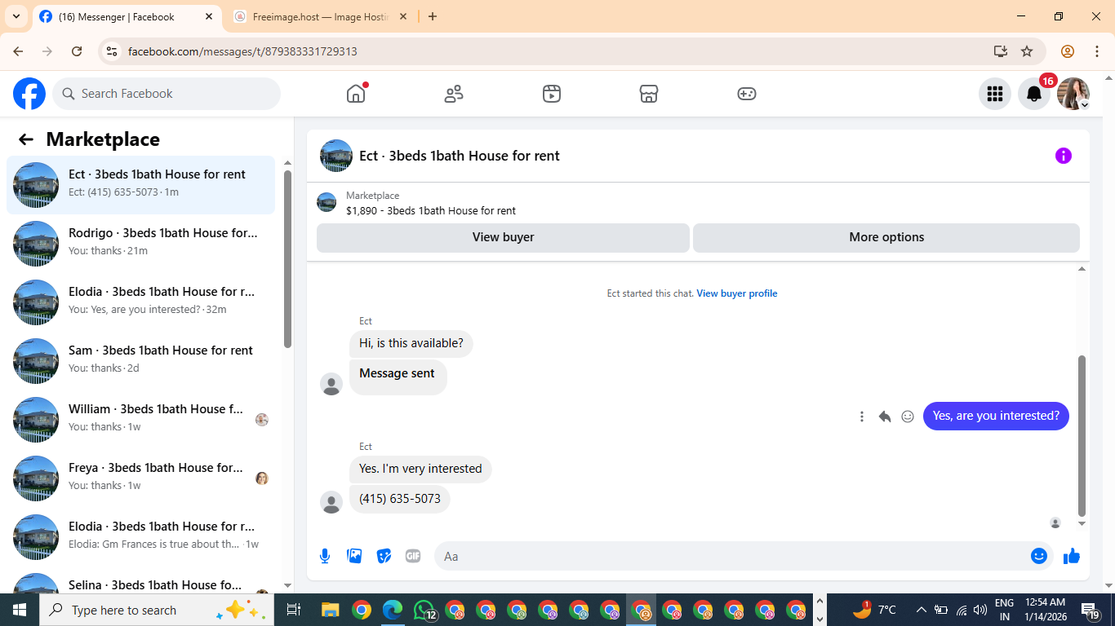Click the conversation header listing thumbnail

click(x=336, y=156)
